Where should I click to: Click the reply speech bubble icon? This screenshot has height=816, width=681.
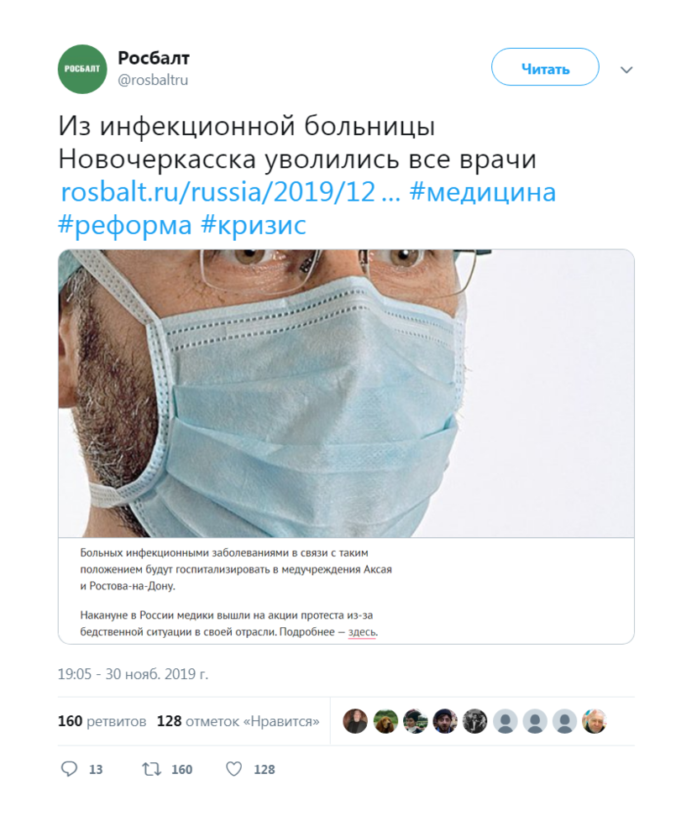69,769
